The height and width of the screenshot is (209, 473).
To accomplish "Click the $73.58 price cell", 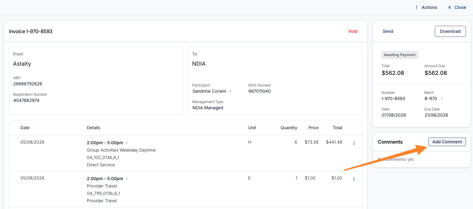I will [311, 142].
